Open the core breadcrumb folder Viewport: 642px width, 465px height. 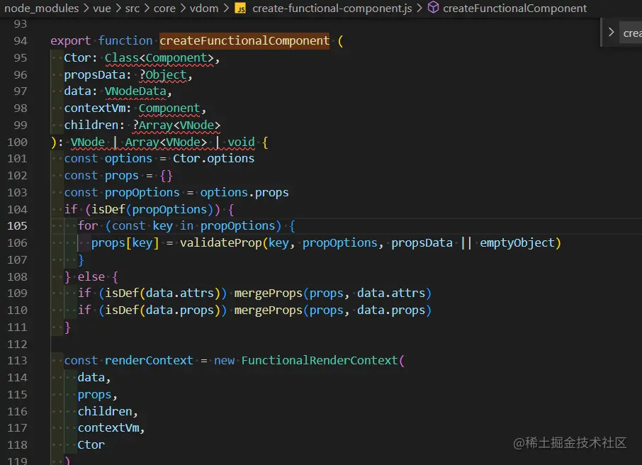tap(164, 9)
